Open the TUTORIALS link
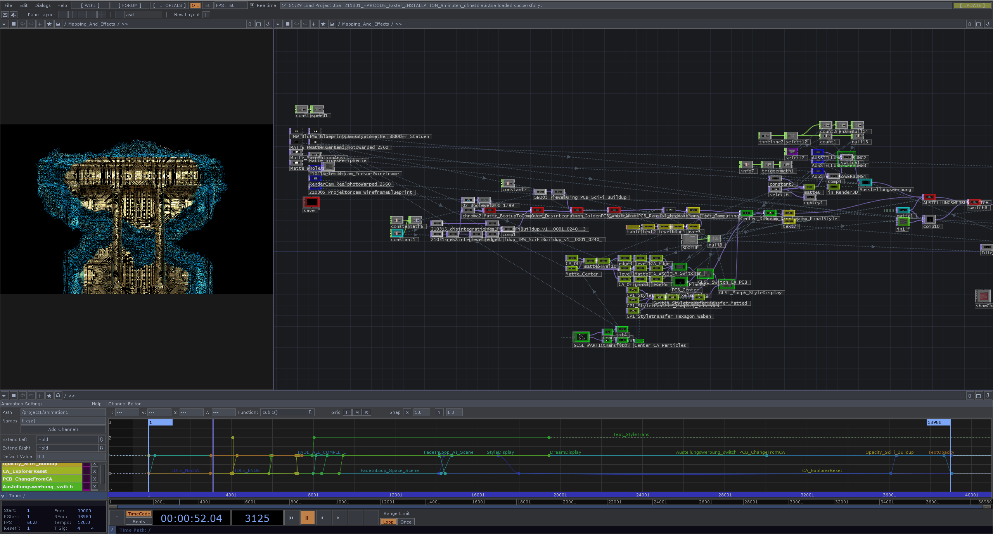This screenshot has width=993, height=534. click(x=169, y=5)
